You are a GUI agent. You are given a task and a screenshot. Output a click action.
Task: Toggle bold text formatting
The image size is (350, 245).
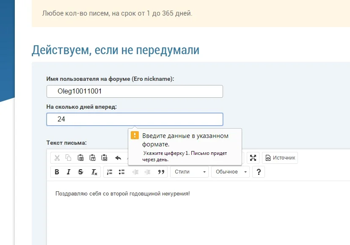tap(57, 171)
